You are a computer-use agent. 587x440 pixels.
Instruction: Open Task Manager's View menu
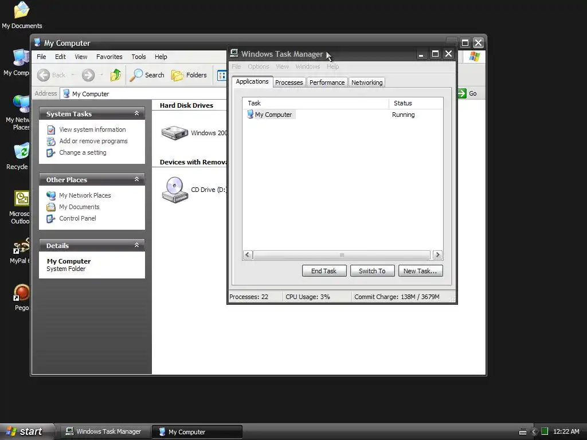point(282,66)
